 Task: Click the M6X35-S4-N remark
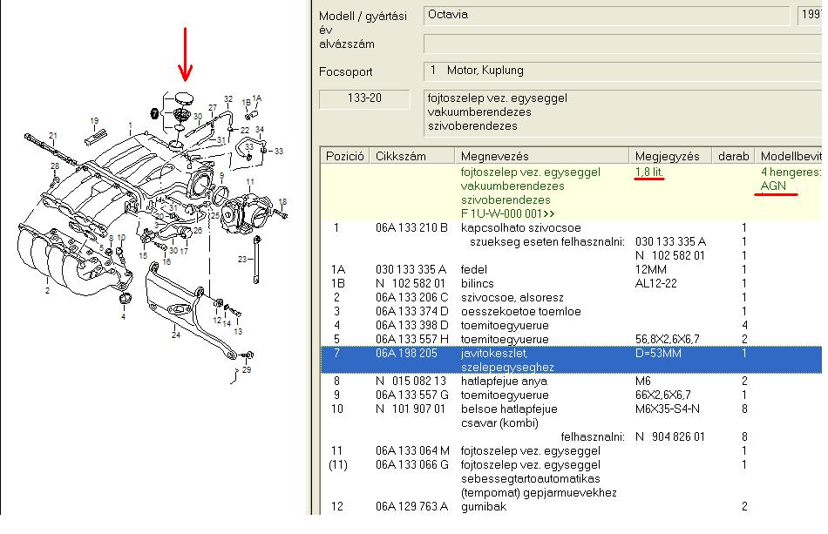[x=668, y=409]
